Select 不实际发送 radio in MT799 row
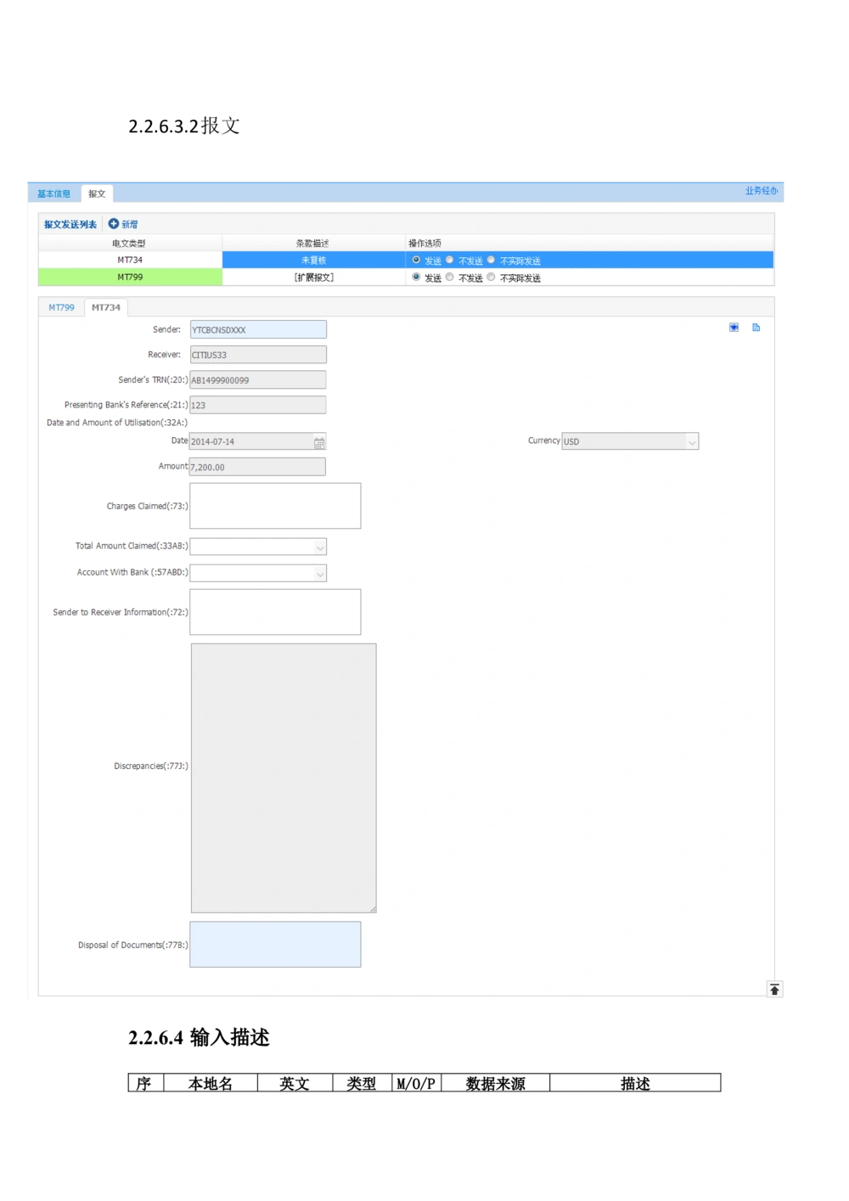The width and height of the screenshot is (849, 1201). 491,278
